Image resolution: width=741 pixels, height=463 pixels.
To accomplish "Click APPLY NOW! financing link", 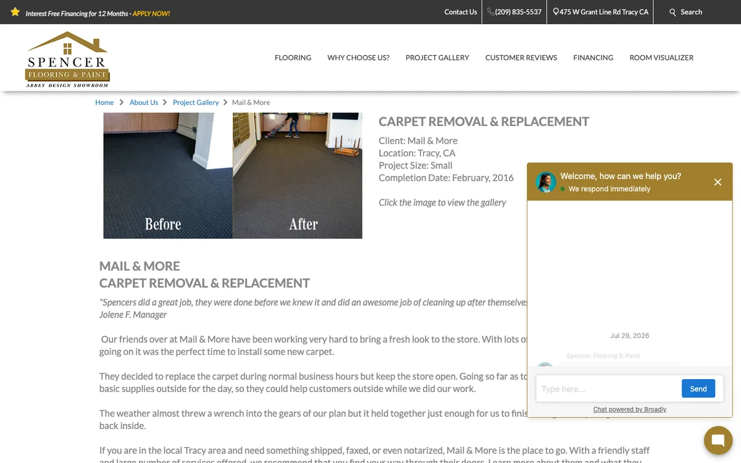I will click(151, 14).
